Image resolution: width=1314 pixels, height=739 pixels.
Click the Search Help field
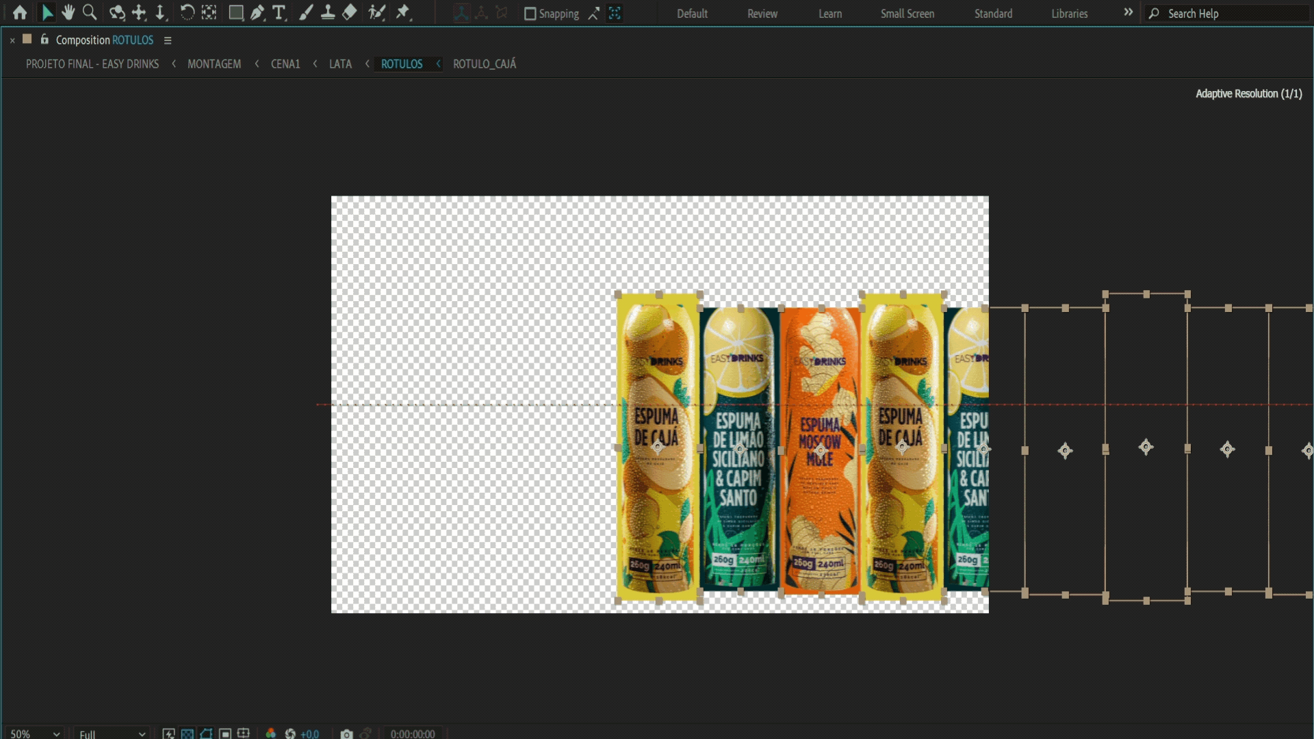coord(1226,14)
